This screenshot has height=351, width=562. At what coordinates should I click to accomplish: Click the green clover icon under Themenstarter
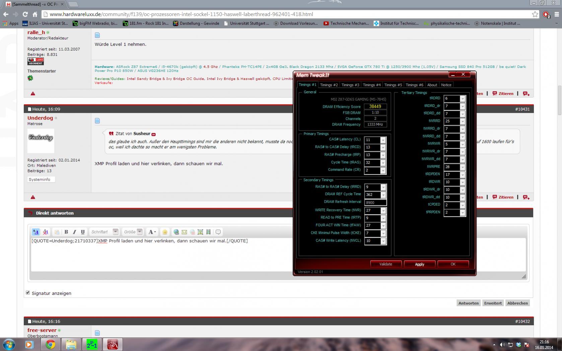click(x=30, y=78)
